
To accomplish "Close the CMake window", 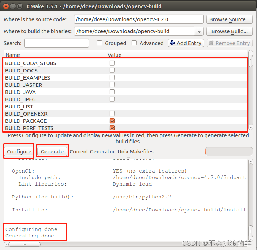I will click(x=6, y=6).
